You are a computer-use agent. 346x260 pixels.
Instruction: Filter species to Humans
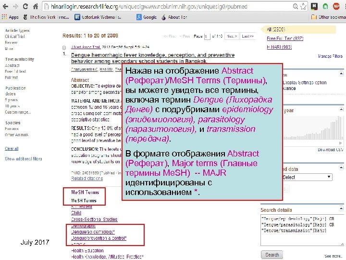12,129
